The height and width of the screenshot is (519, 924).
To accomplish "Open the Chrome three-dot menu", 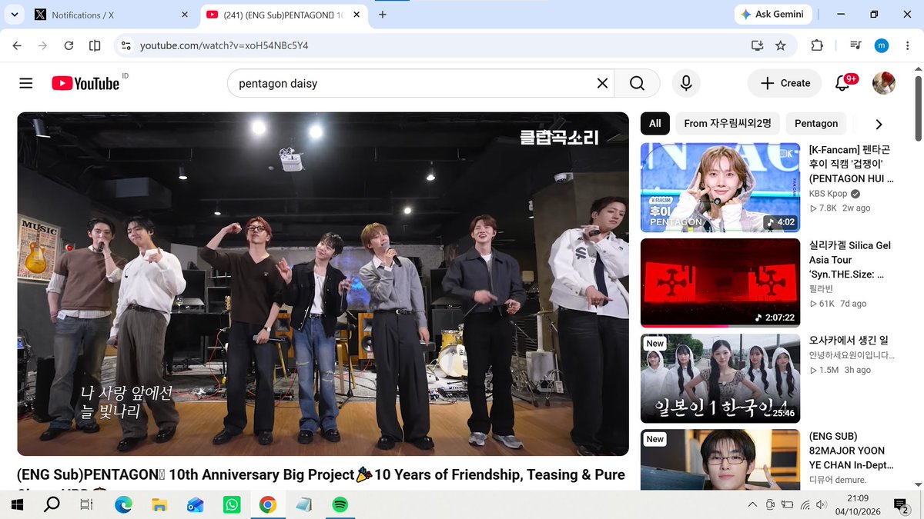I will [x=907, y=45].
